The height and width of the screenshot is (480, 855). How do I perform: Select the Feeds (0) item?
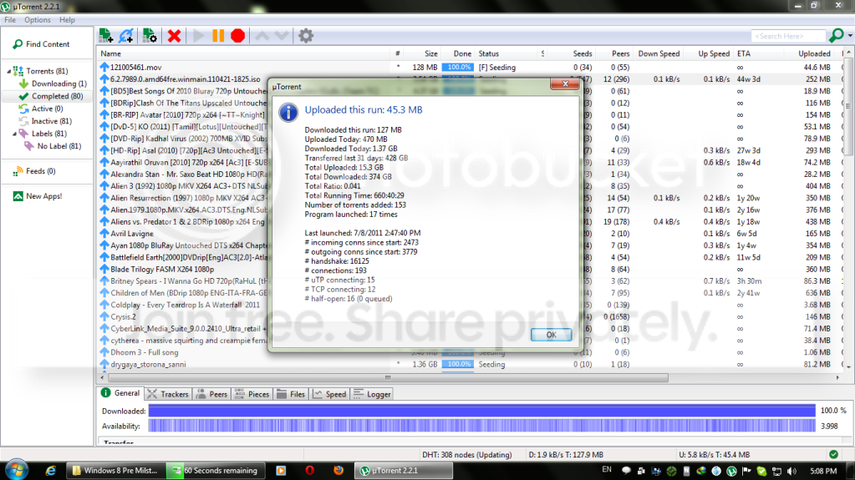click(x=34, y=171)
